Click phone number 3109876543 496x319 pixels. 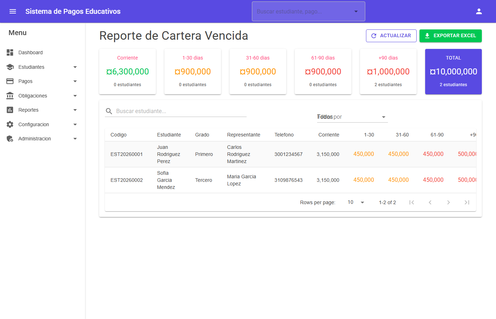point(288,180)
